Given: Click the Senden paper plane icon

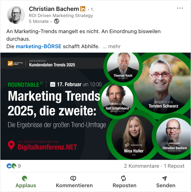Looking at the screenshot, I should click(x=164, y=178).
